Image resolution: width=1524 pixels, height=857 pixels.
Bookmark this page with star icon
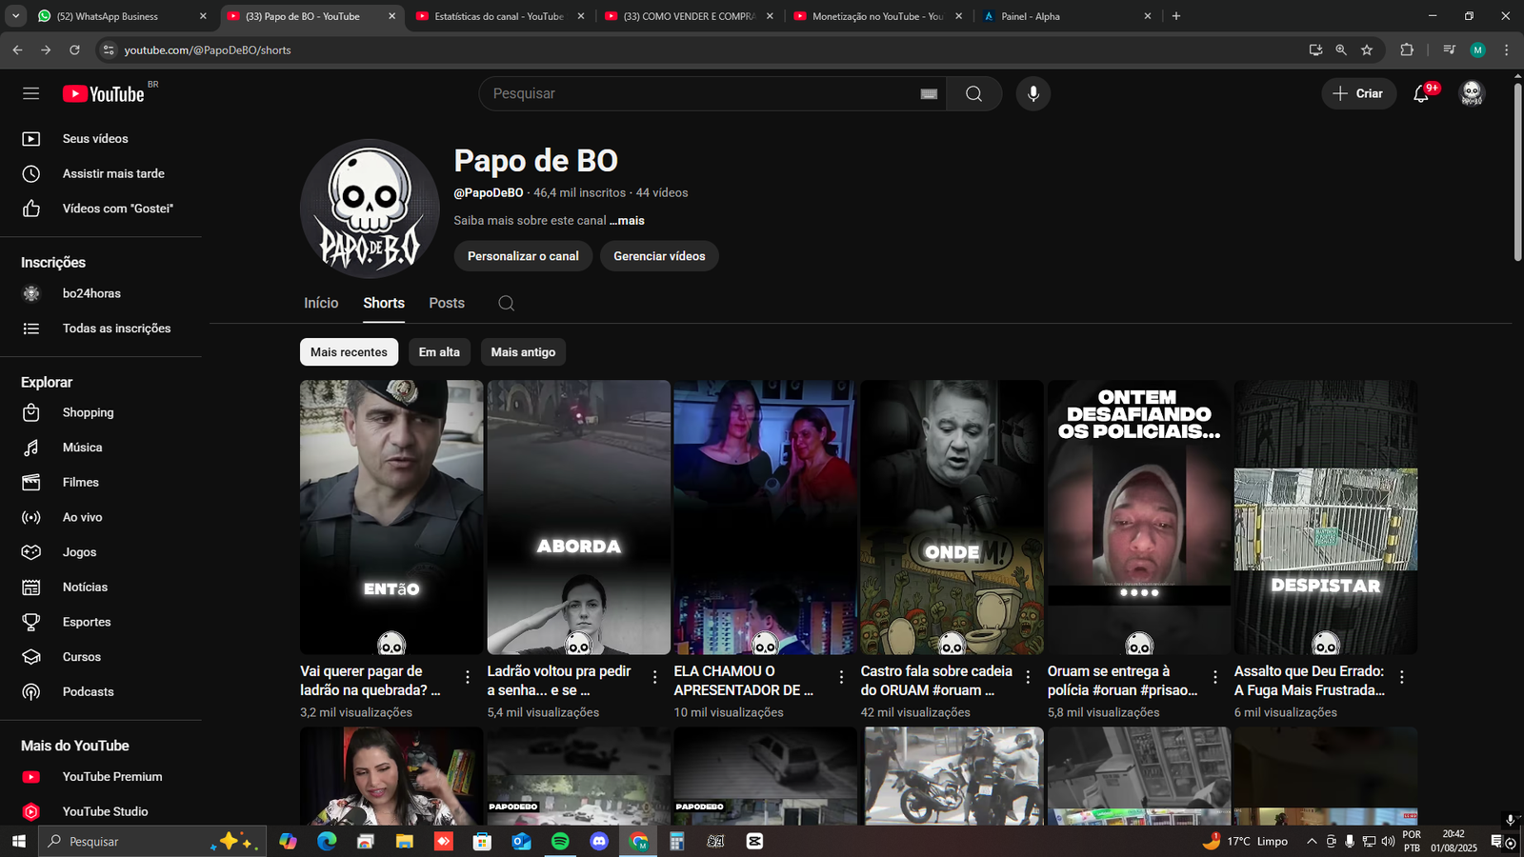[1367, 50]
